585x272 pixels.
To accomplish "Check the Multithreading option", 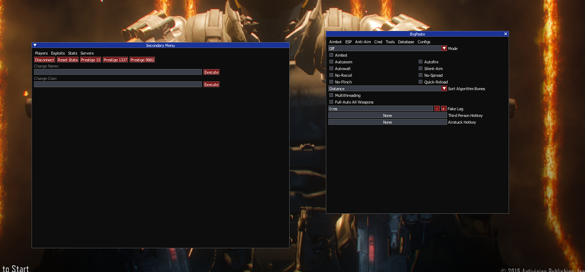I will click(331, 95).
